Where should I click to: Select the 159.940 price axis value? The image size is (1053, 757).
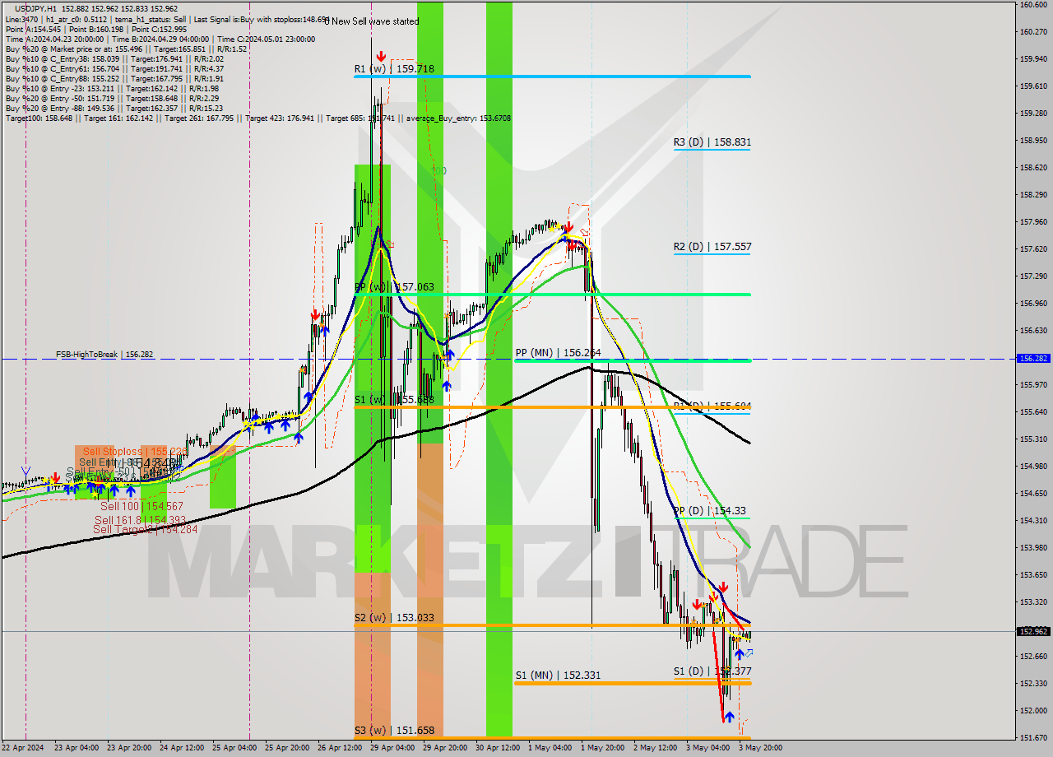(1033, 59)
